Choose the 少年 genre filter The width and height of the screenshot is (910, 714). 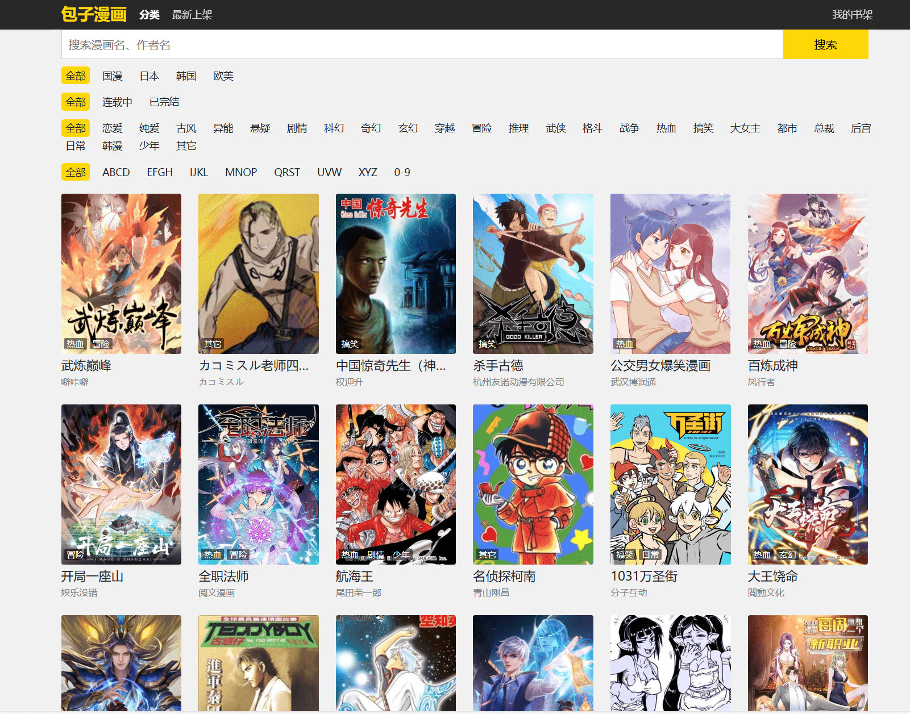[x=149, y=146]
